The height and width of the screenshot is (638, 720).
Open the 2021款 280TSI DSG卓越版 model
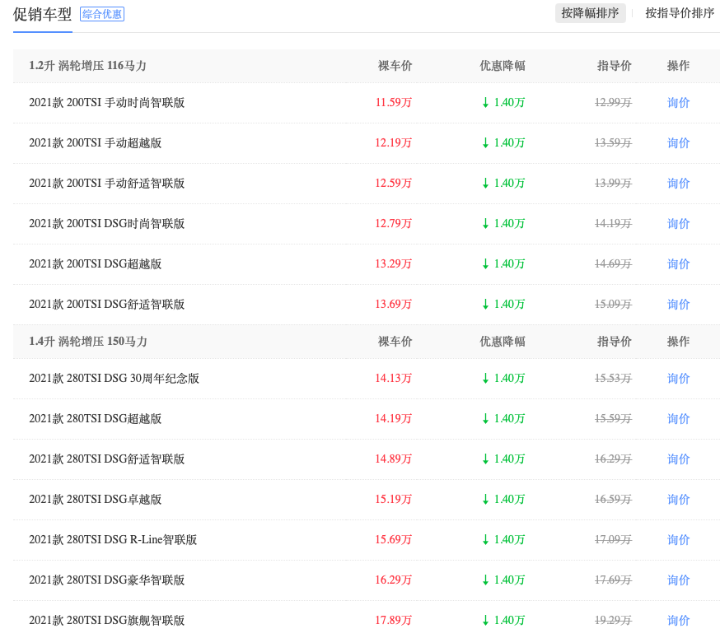(x=95, y=500)
